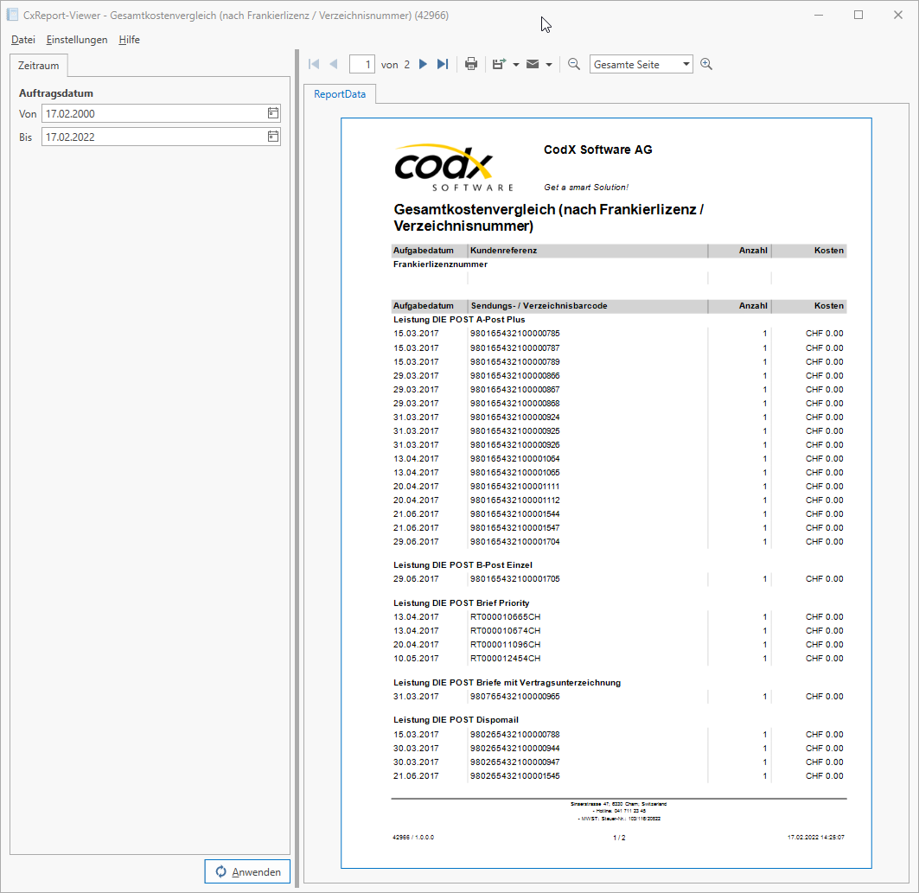Open the Gesamte Seite zoom dropdown
919x893 pixels.
(686, 63)
